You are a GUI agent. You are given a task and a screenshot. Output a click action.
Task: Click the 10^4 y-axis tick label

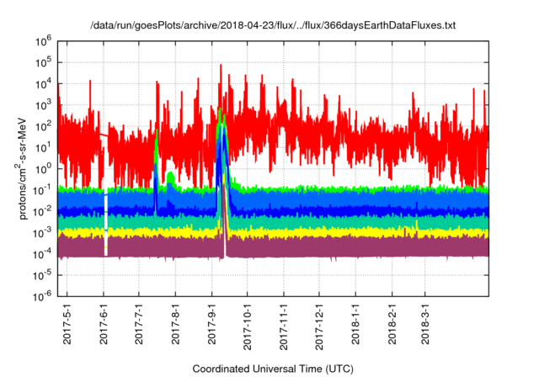tap(43, 84)
